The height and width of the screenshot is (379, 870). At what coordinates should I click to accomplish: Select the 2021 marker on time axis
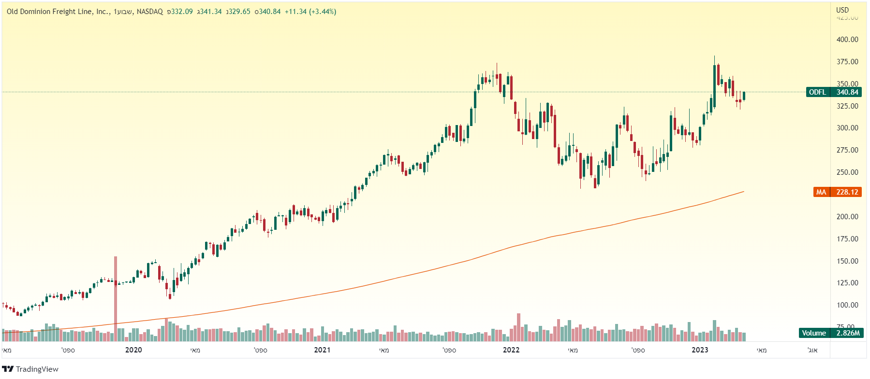point(322,350)
